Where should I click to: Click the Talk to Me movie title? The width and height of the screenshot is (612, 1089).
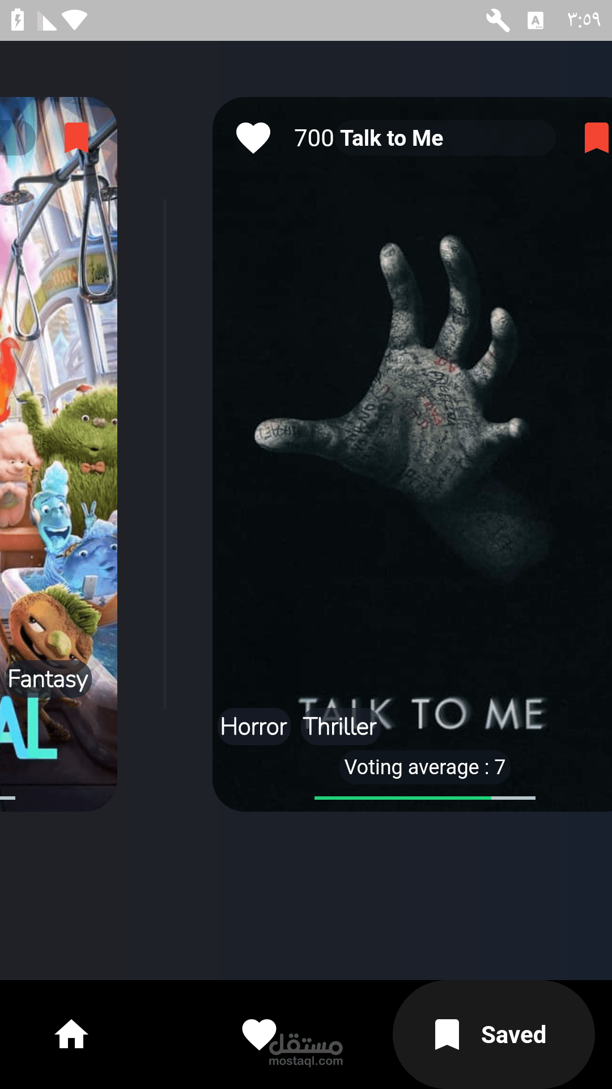(x=392, y=138)
